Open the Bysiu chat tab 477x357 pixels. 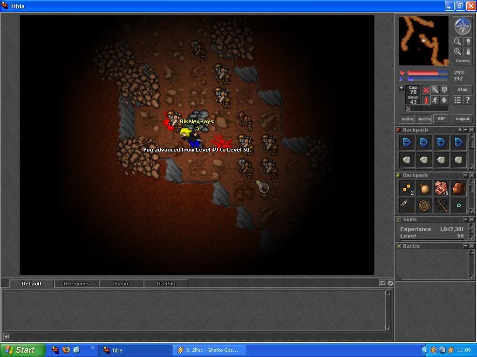(121, 284)
